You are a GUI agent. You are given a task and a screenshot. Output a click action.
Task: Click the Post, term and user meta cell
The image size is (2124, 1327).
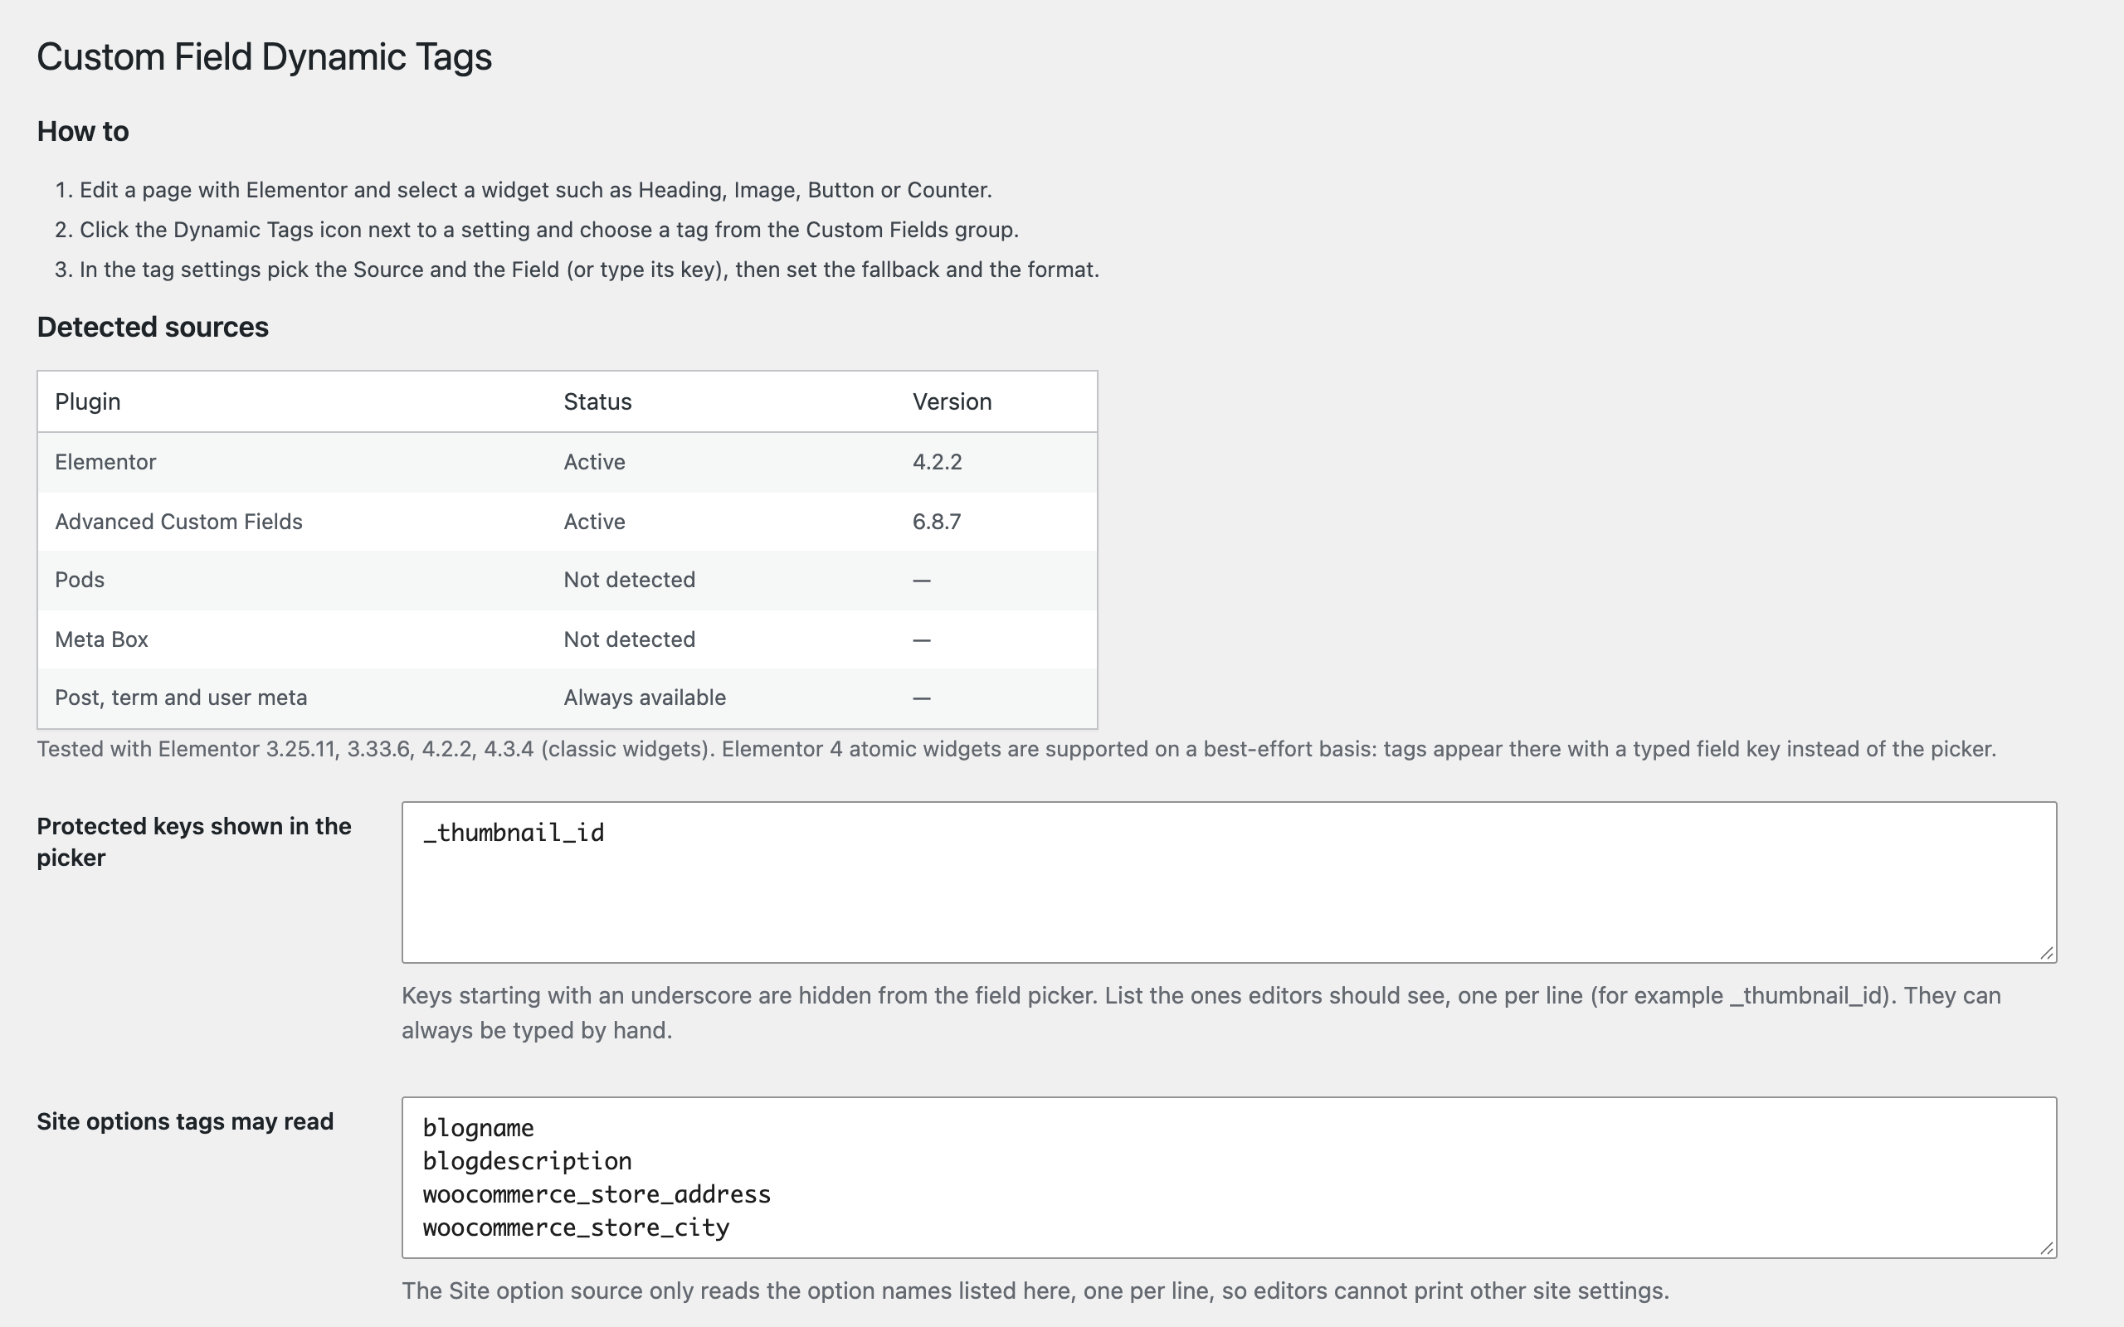[181, 698]
